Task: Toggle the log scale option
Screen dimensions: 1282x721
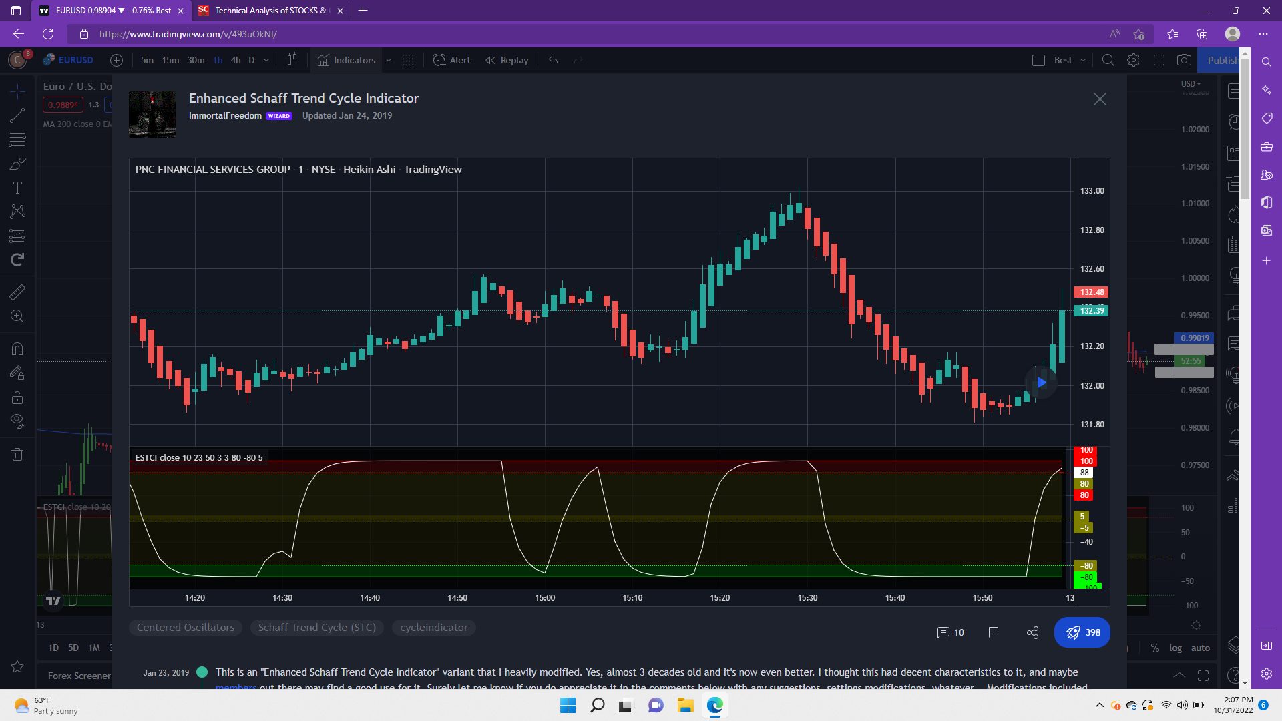Action: point(1175,648)
